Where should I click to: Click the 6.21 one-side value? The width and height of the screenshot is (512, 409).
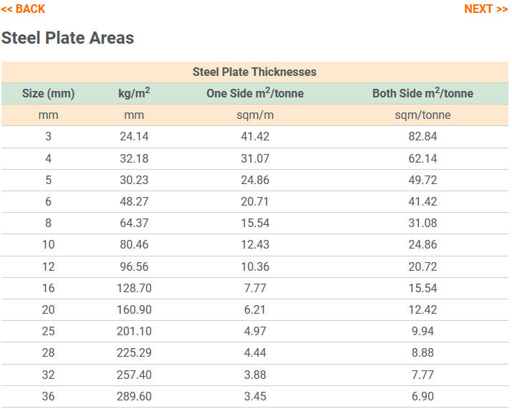(255, 309)
